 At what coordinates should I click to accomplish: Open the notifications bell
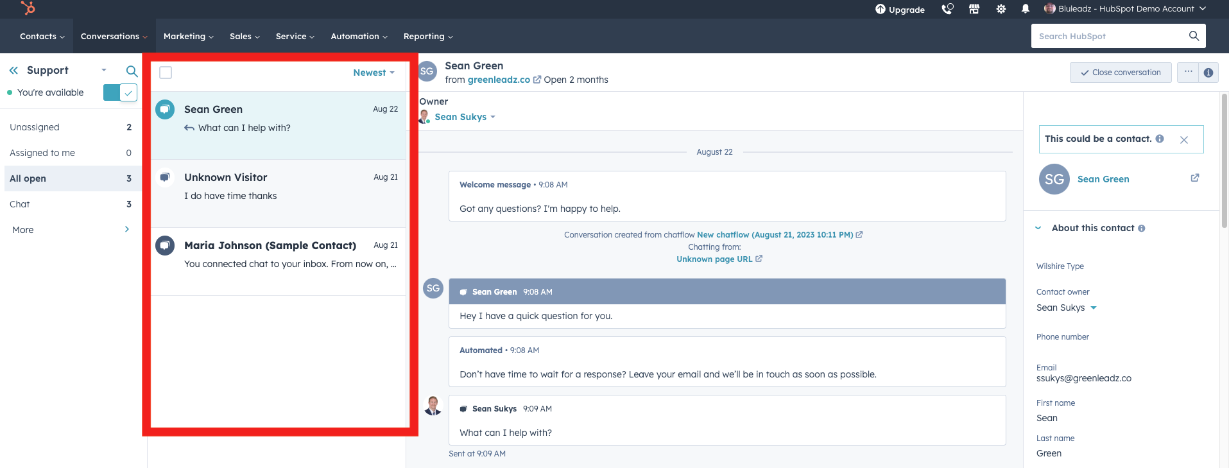click(1026, 9)
